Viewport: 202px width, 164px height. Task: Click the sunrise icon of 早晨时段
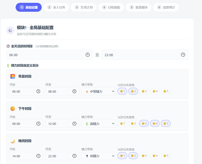[13, 76]
